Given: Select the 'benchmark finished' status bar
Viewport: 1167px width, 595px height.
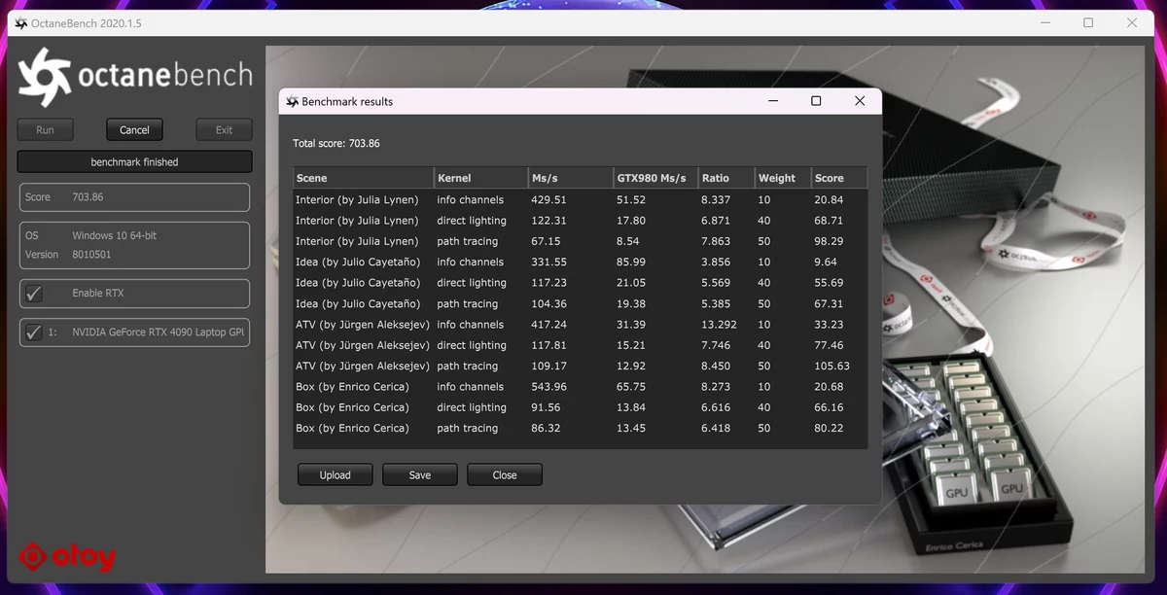Looking at the screenshot, I should [x=135, y=162].
